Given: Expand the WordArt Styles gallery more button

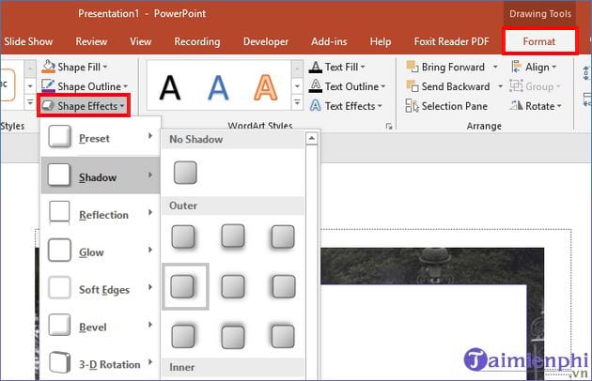Looking at the screenshot, I should [x=297, y=102].
